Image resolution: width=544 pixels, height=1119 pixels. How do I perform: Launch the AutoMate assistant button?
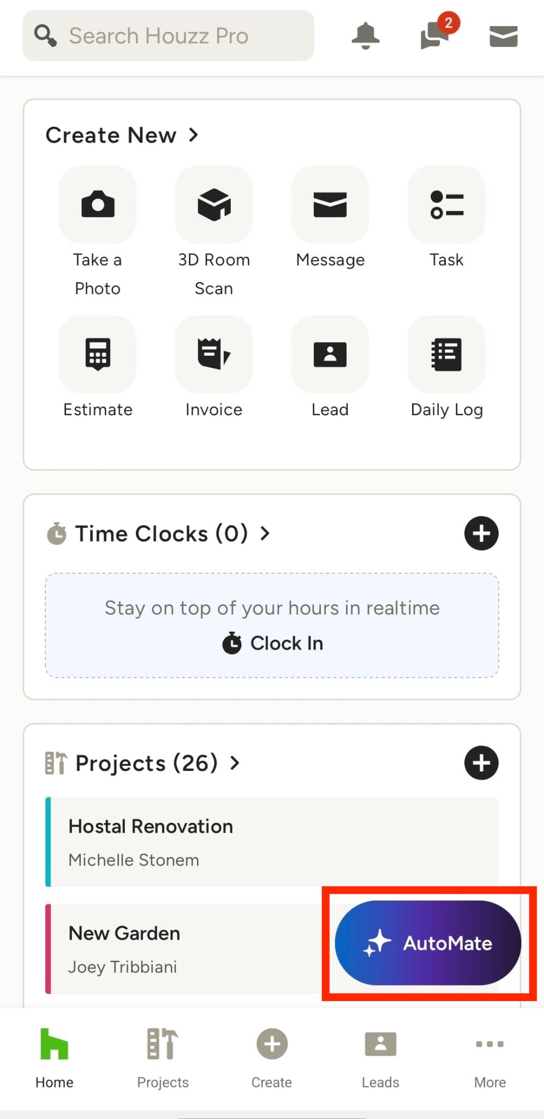[428, 943]
